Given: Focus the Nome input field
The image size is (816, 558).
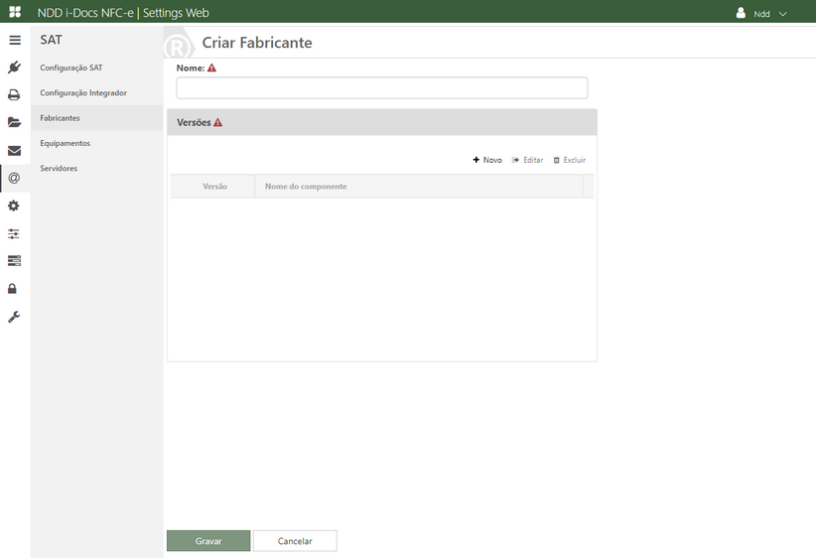Looking at the screenshot, I should coord(382,88).
